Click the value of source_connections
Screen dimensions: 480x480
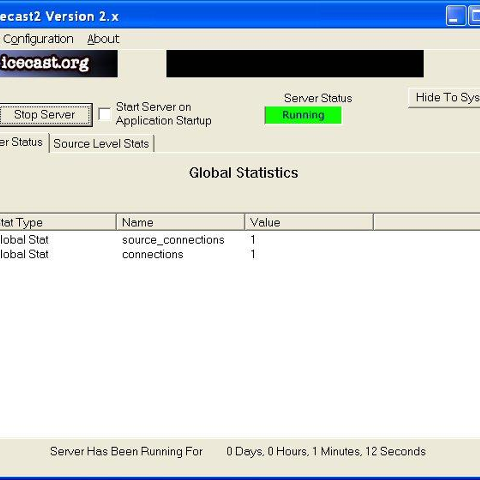(253, 240)
